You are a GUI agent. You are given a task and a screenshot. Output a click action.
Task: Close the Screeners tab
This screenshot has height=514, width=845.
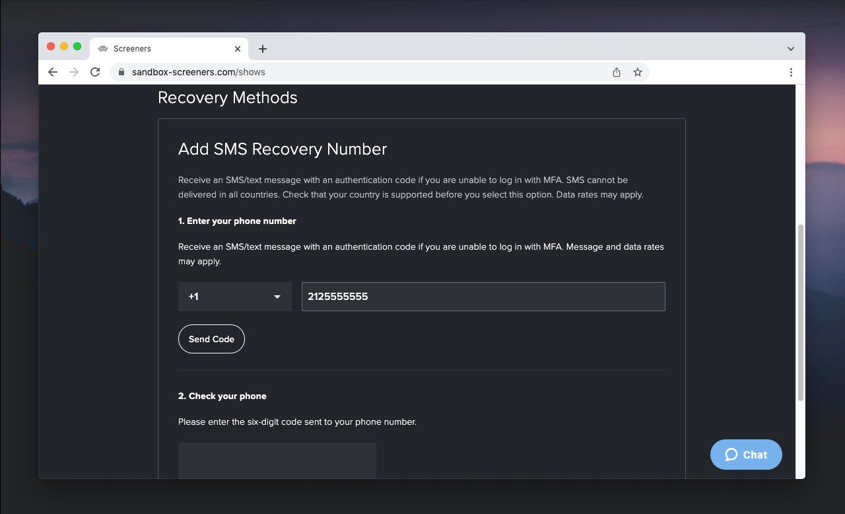238,49
